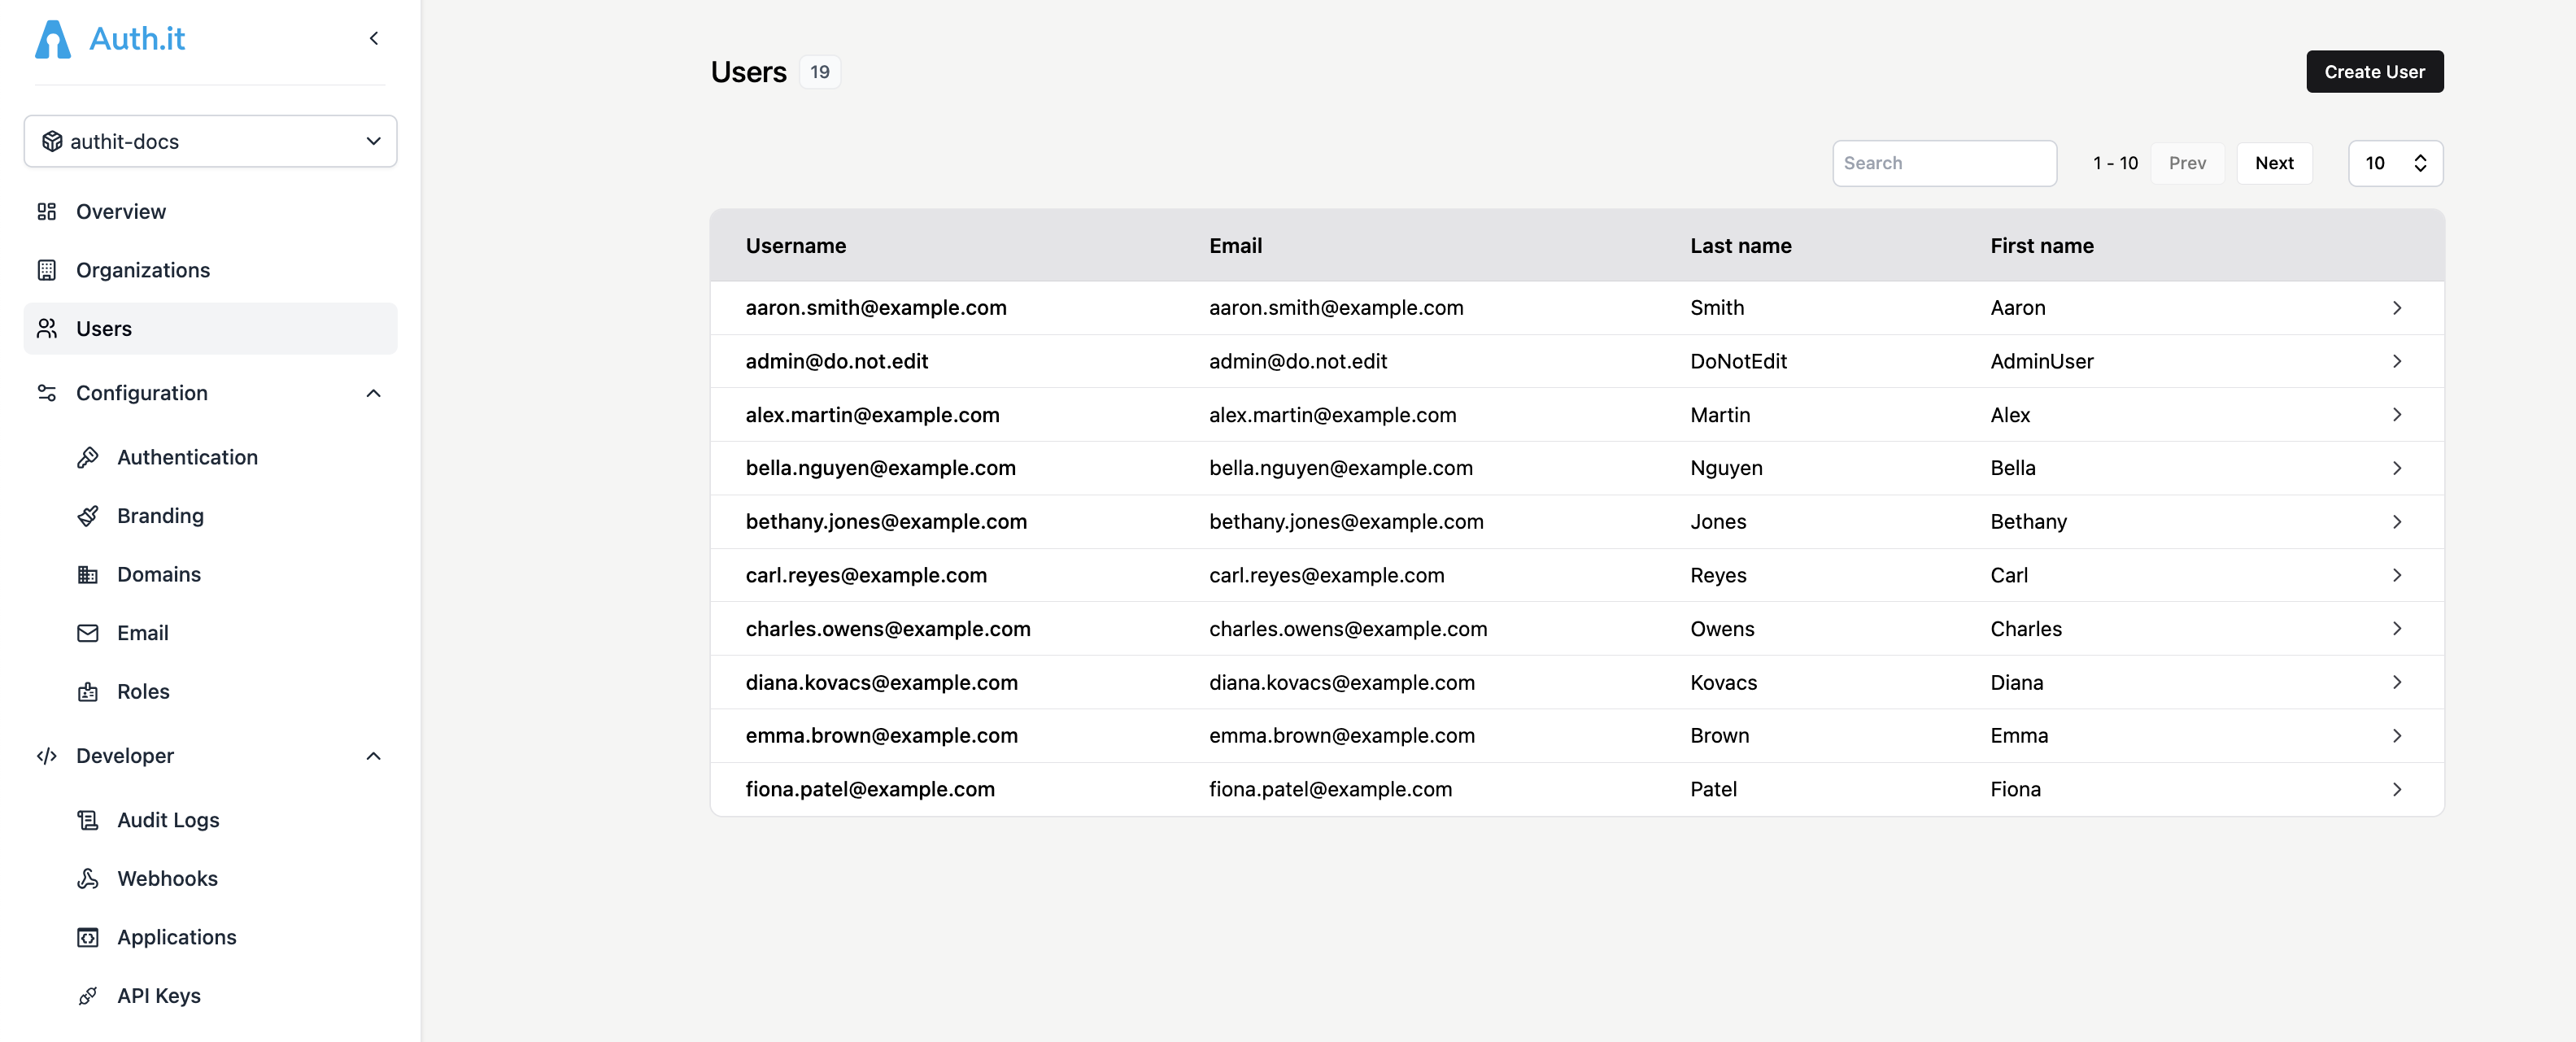The width and height of the screenshot is (2576, 1042).
Task: Click the Users people icon
Action: (x=47, y=328)
